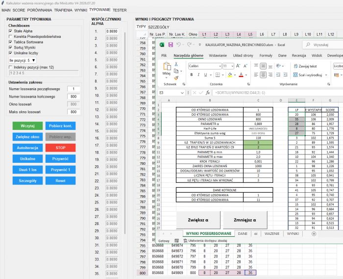Expand the borders dropdown arrow
The height and width of the screenshot is (279, 343).
(222, 75)
